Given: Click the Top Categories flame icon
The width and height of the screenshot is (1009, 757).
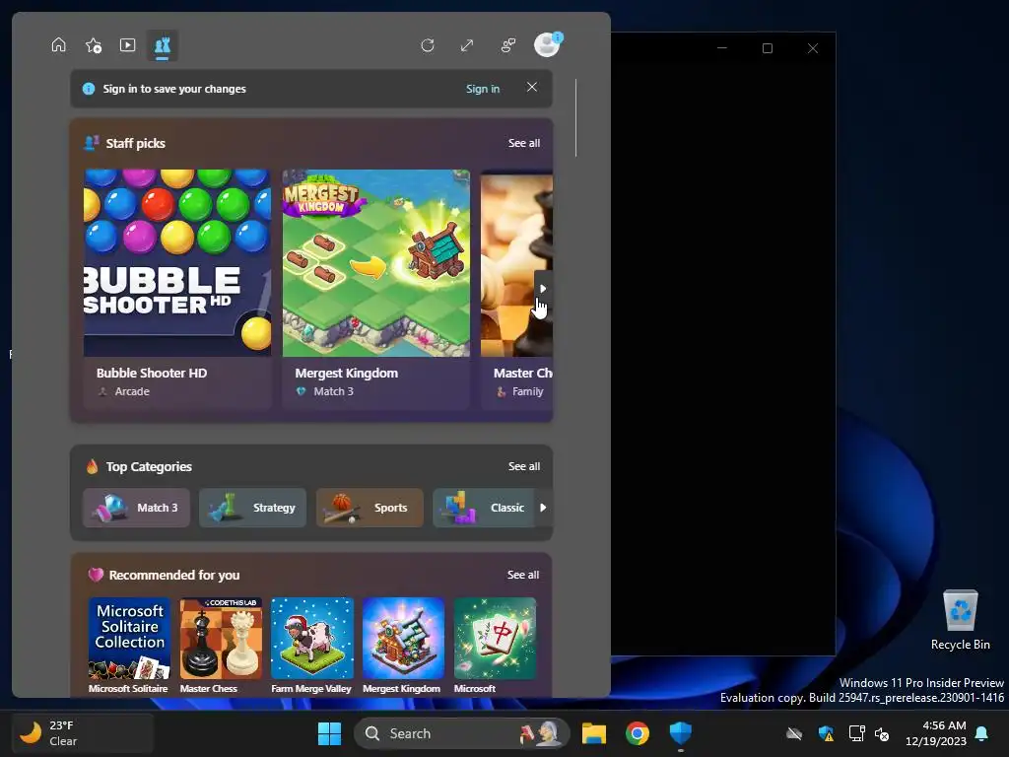Looking at the screenshot, I should click(x=92, y=466).
